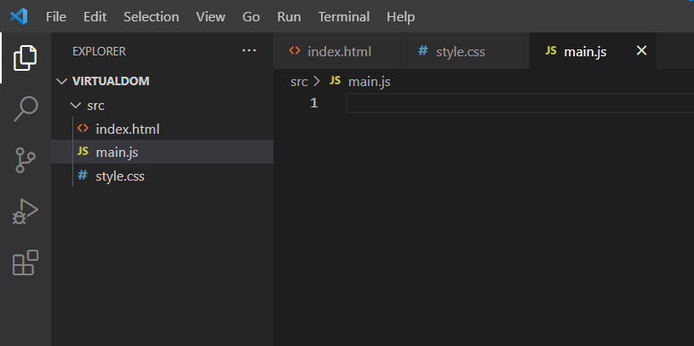Image resolution: width=694 pixels, height=346 pixels.
Task: Open the Extensions view icon
Action: point(26,262)
